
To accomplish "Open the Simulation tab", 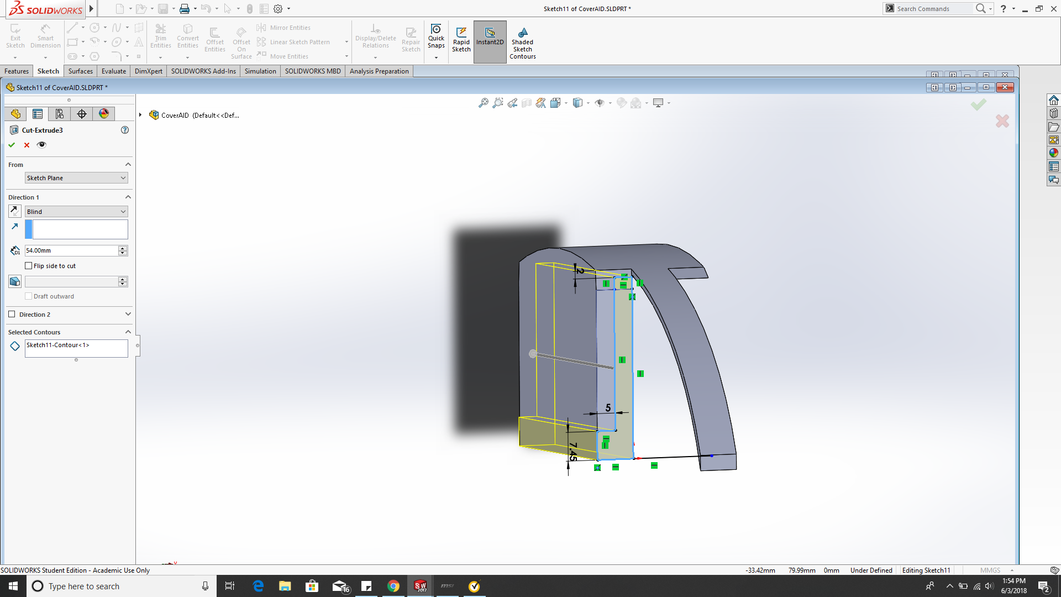I will point(260,71).
